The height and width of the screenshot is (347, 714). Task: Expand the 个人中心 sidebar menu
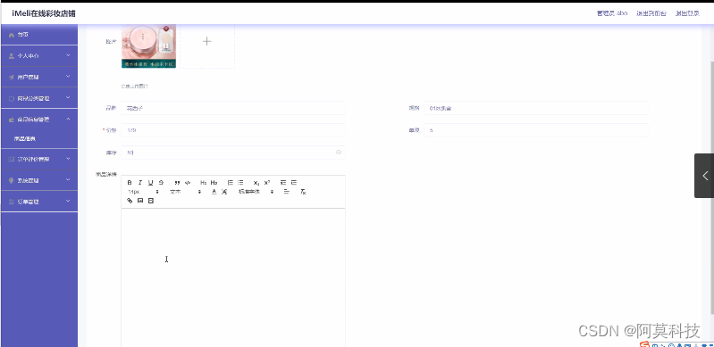(x=39, y=55)
